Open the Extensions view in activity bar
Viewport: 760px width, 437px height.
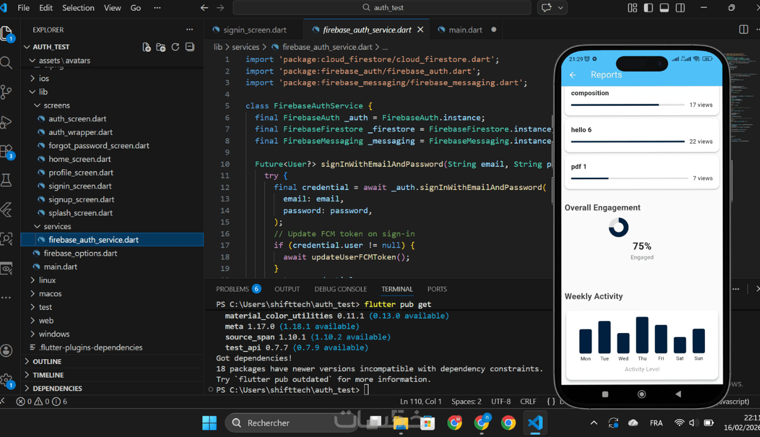6,152
